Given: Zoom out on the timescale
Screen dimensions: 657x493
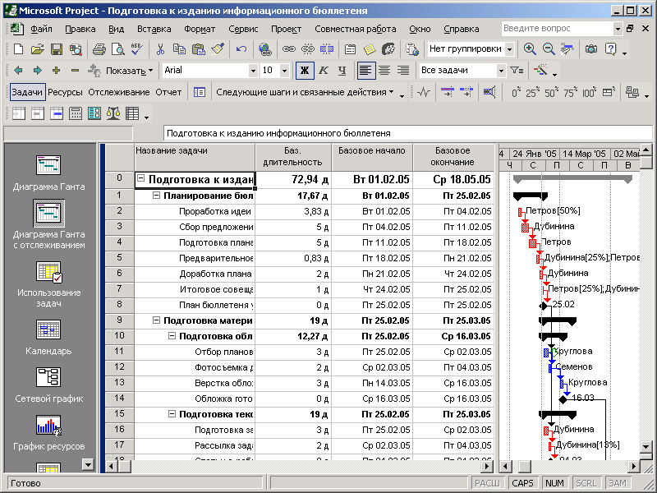Looking at the screenshot, I should [549, 49].
